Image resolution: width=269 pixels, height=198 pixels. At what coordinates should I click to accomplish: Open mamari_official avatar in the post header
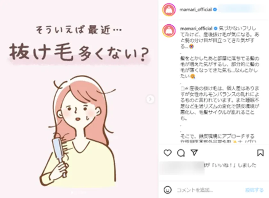(x=169, y=10)
